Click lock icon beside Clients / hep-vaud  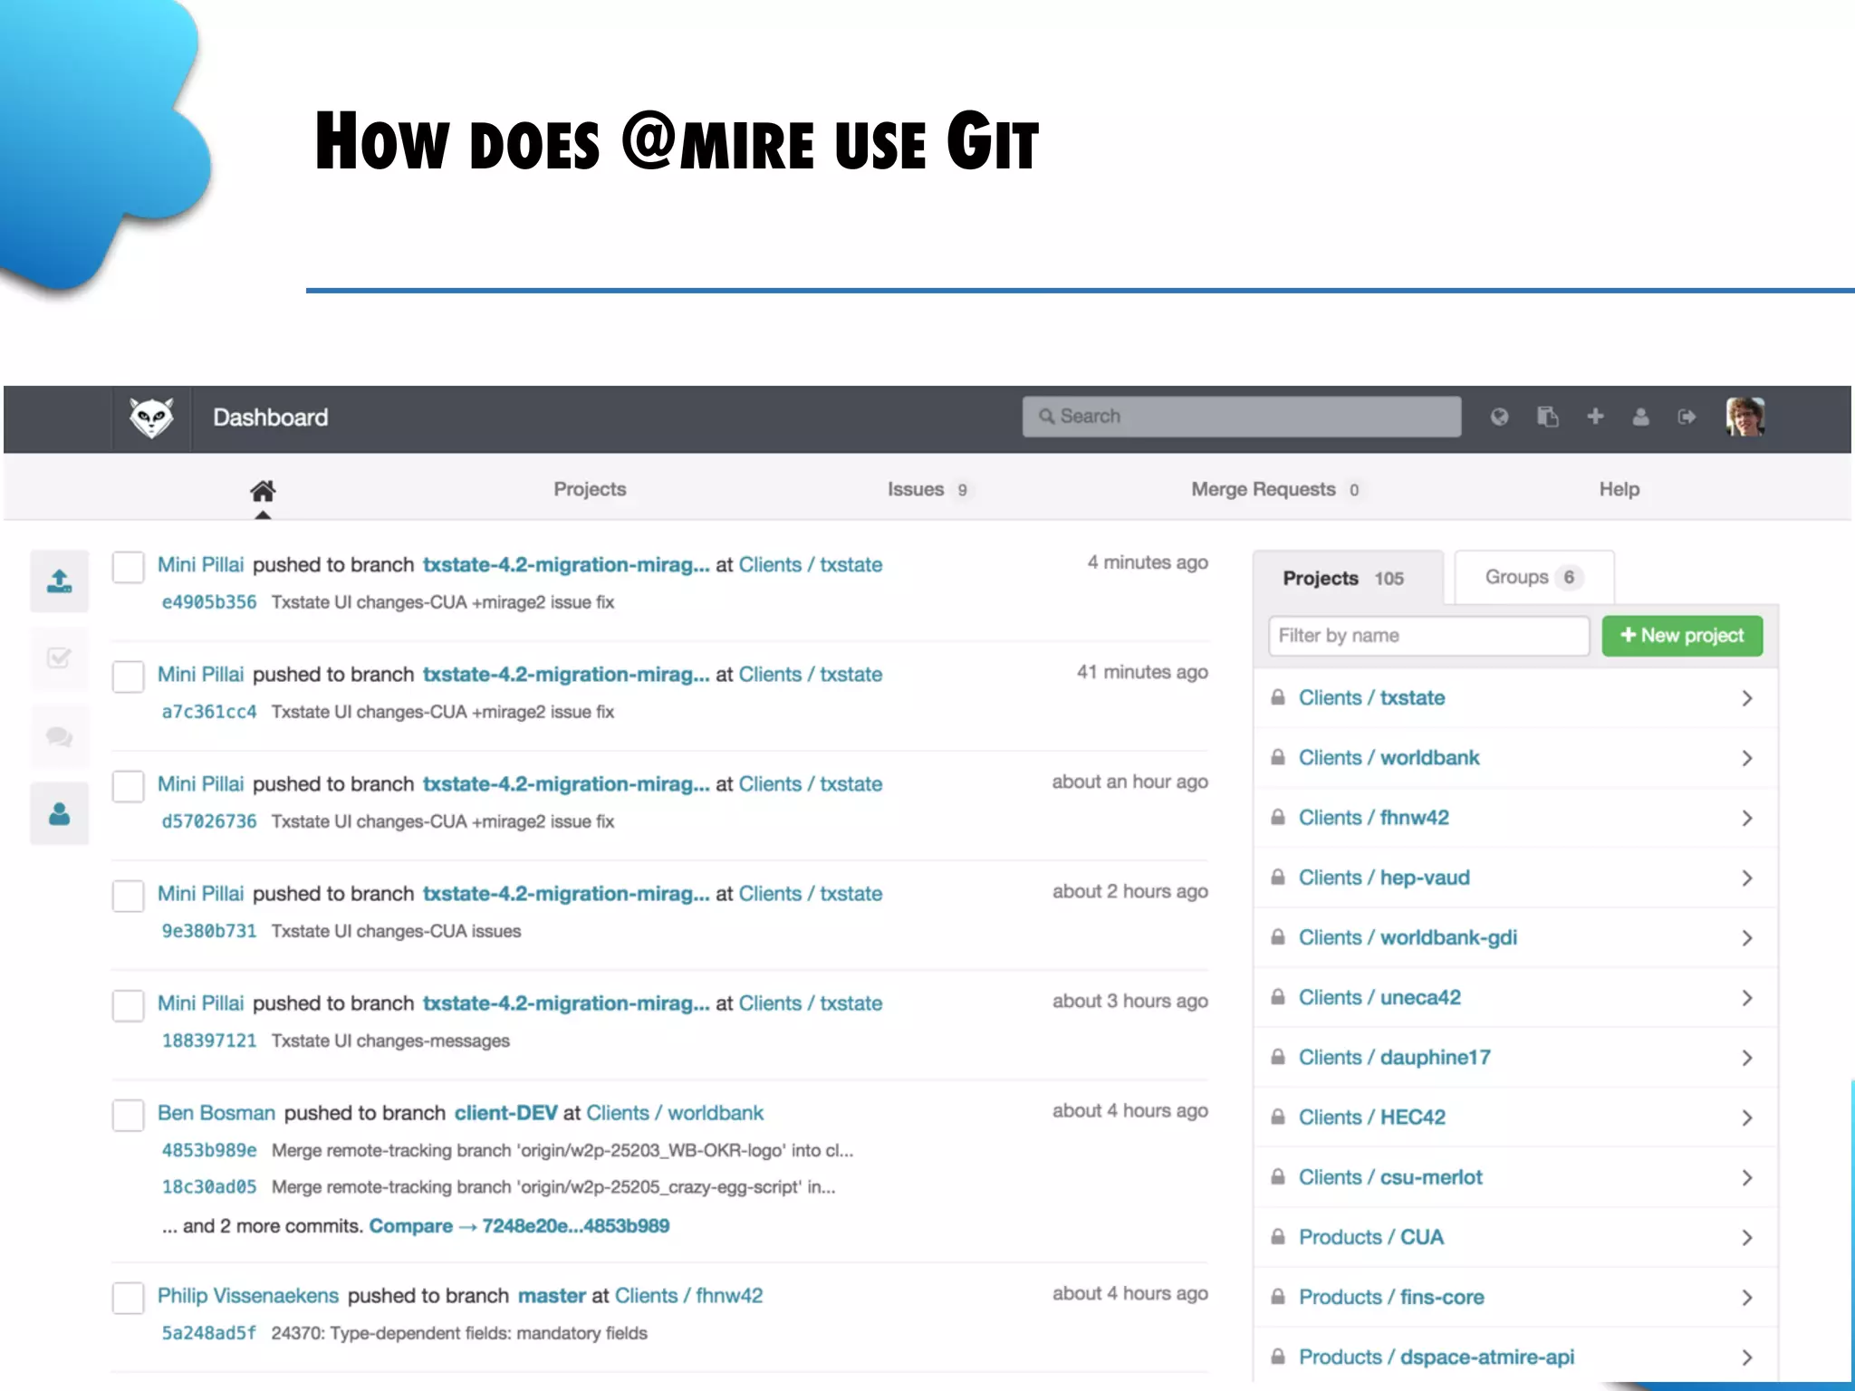coord(1278,877)
